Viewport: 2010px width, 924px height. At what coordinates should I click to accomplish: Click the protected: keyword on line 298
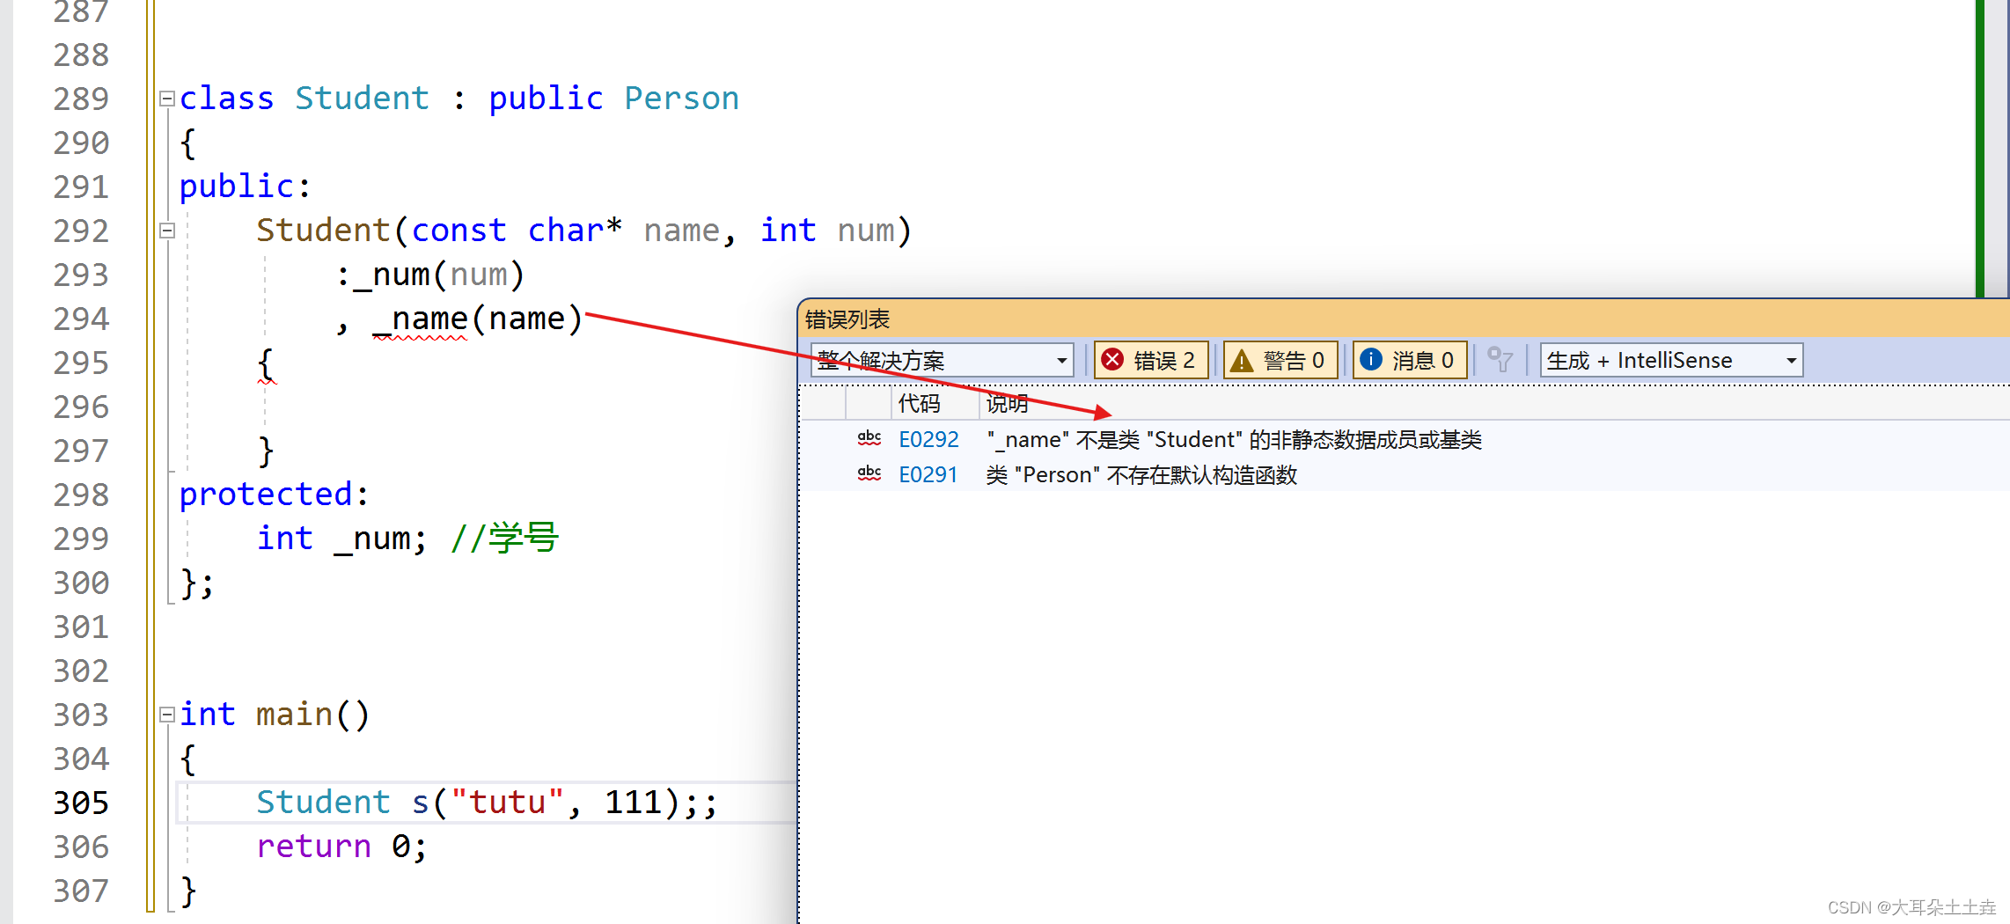pyautogui.click(x=274, y=495)
